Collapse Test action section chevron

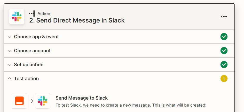point(10,79)
